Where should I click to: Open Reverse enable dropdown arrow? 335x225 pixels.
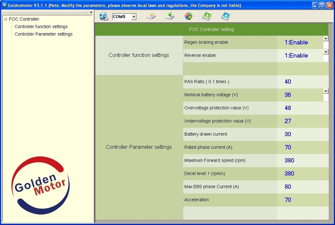pos(326,52)
